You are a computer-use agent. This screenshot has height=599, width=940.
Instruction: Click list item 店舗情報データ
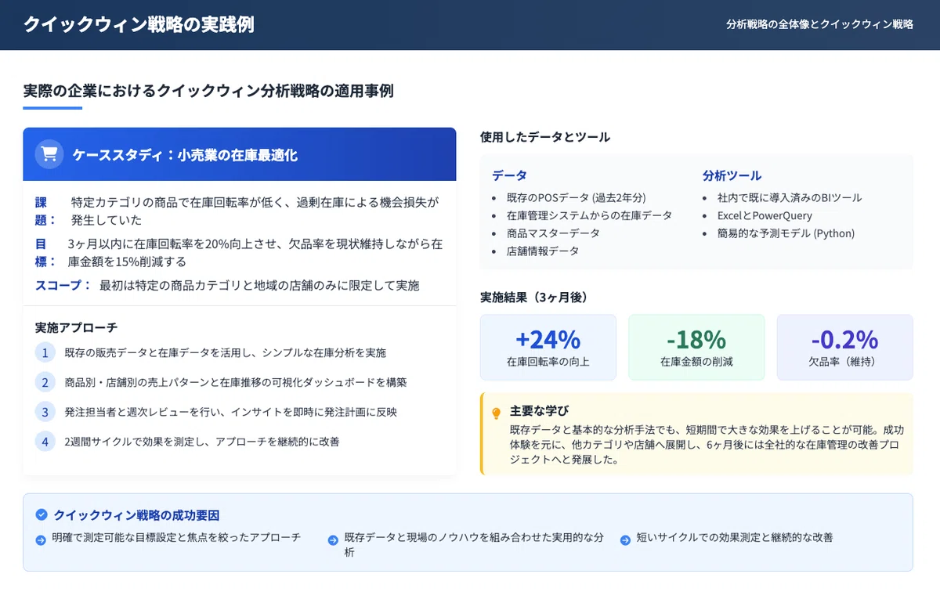543,251
